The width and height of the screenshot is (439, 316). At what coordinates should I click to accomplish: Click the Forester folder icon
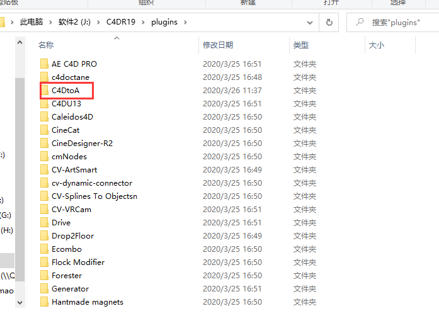[44, 276]
